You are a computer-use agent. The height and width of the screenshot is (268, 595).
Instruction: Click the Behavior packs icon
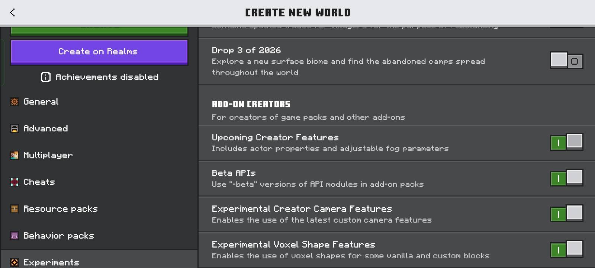[15, 236]
